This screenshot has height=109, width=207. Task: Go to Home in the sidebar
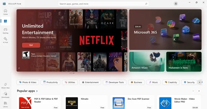coord(5,12)
